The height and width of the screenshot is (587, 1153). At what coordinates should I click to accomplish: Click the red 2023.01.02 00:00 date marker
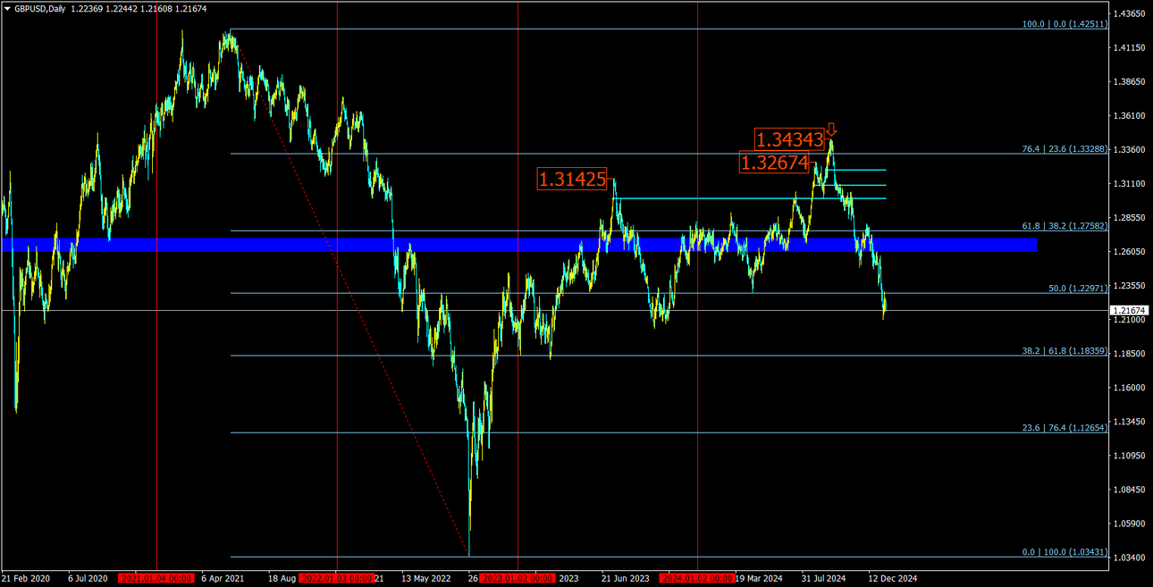click(517, 579)
